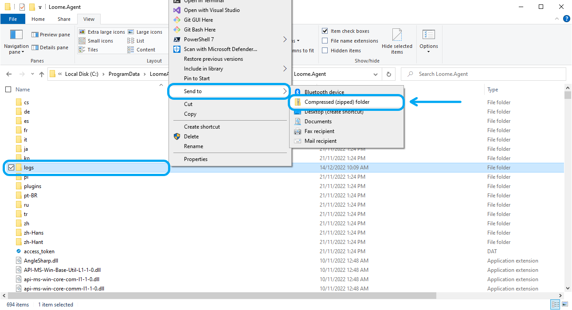Switch to the Home ribbon tab
Screen dimensions: 572x310
point(38,19)
